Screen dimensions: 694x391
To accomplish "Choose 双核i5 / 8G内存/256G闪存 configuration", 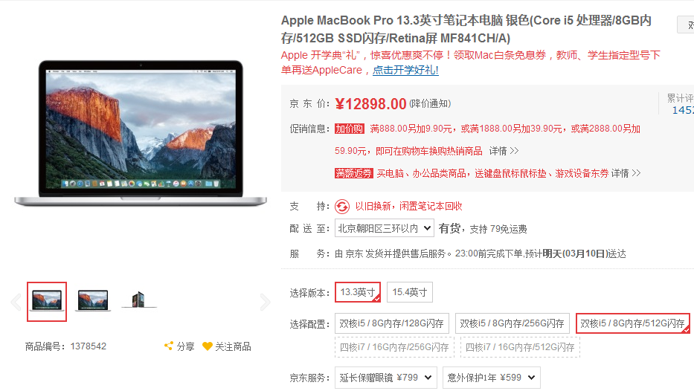I will click(x=512, y=323).
